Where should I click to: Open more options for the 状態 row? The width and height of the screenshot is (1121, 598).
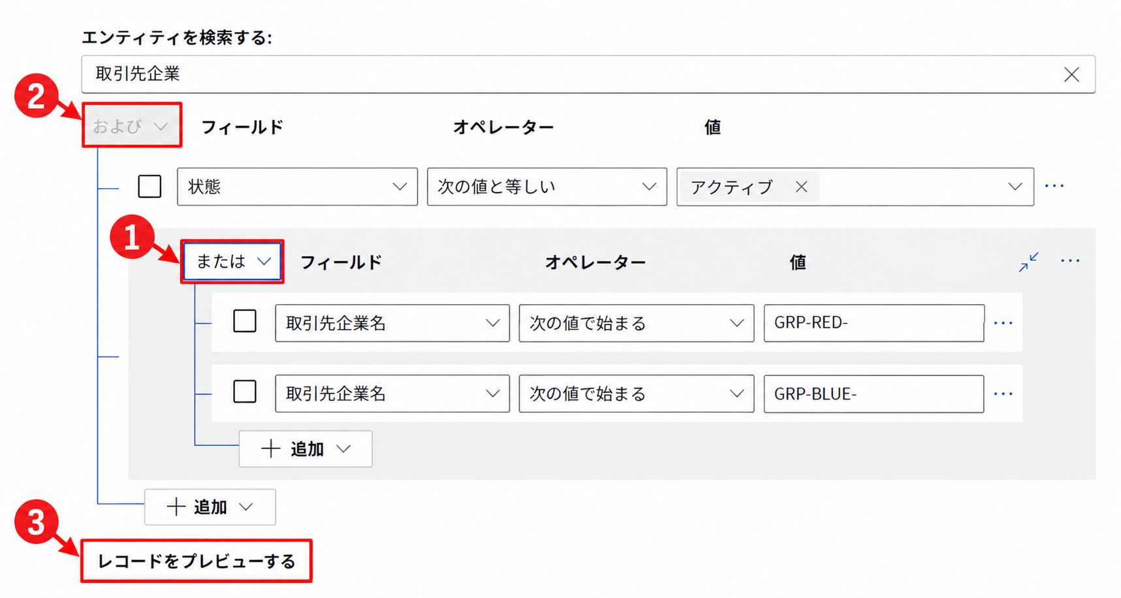click(x=1054, y=186)
